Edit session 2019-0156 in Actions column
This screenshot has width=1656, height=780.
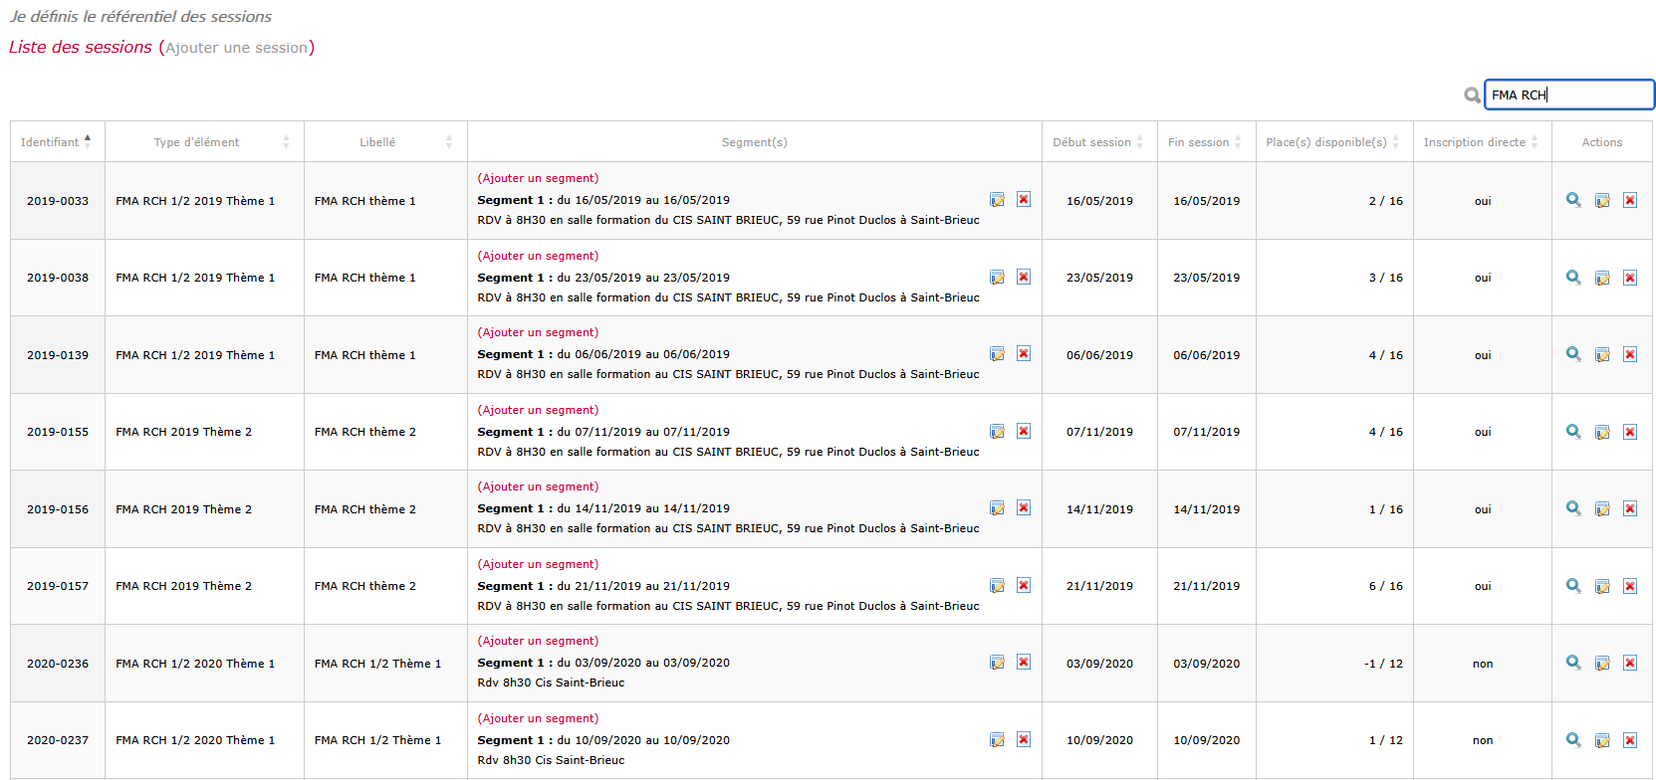coord(1602,509)
